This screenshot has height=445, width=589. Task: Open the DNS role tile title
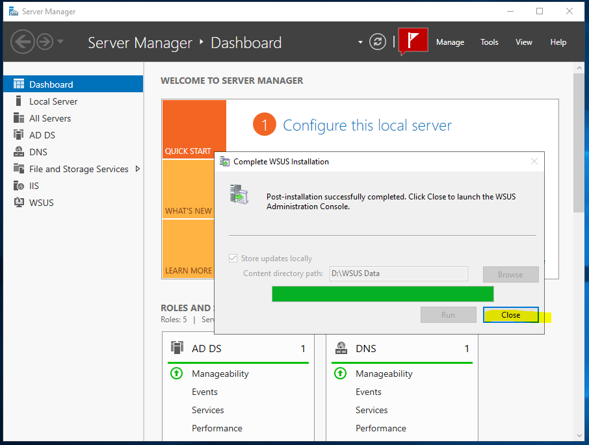pos(366,349)
